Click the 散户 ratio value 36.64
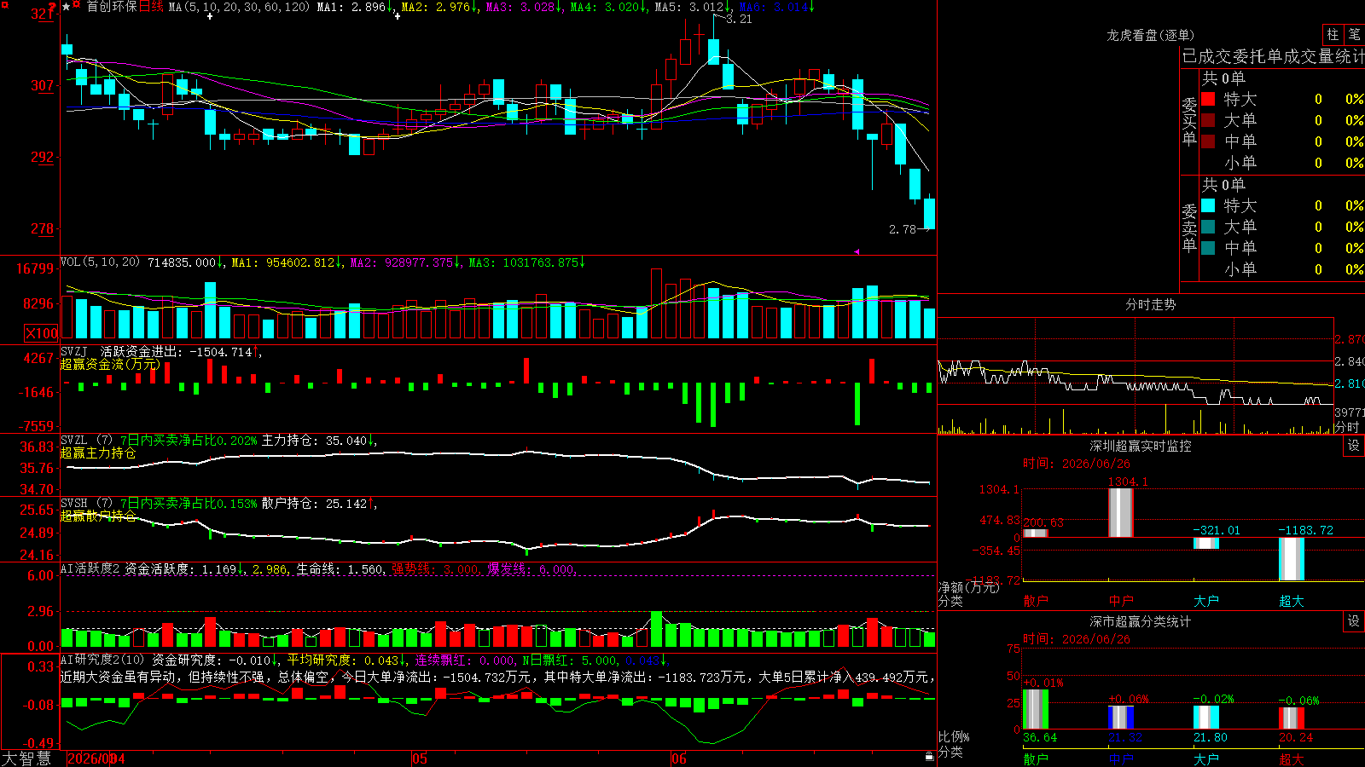The height and width of the screenshot is (767, 1365). 1040,737
